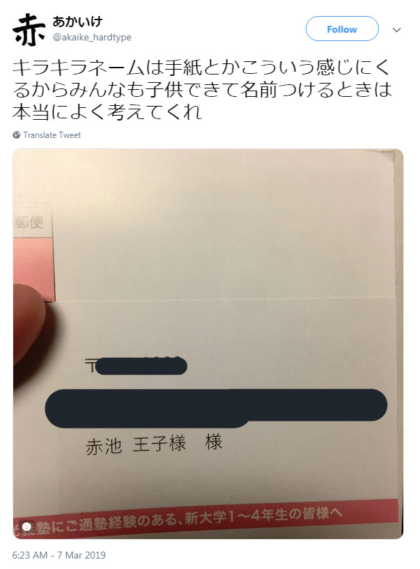Open the @akaike_hardtype handle link
The image size is (420, 569).
click(92, 38)
